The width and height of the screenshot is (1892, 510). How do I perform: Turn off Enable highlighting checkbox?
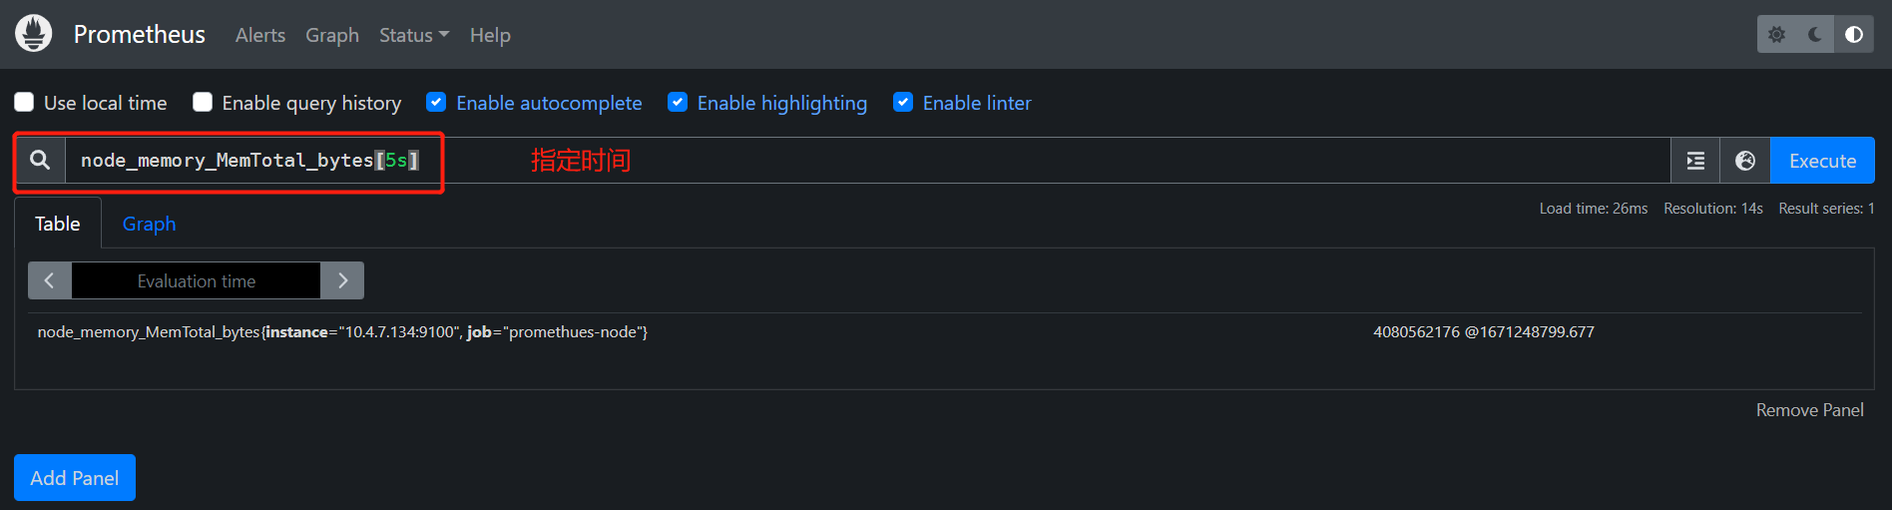point(678,103)
